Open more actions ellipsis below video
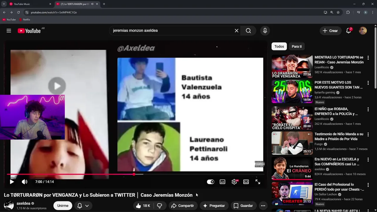377x212 pixels. (263, 206)
